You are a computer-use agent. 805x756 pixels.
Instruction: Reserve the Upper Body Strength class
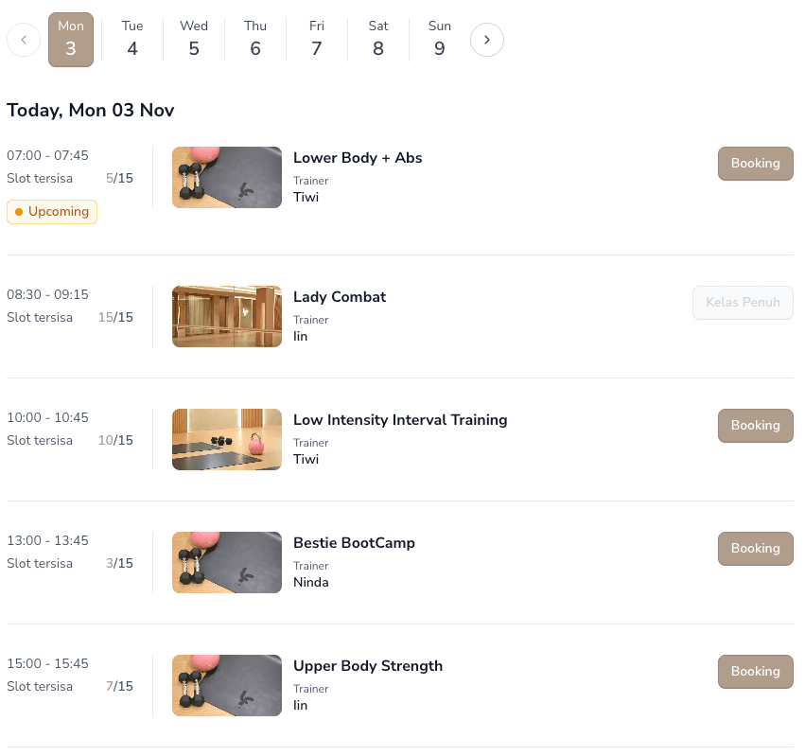pos(755,672)
